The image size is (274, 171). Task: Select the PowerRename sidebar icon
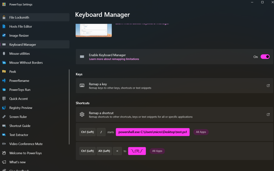[4, 80]
